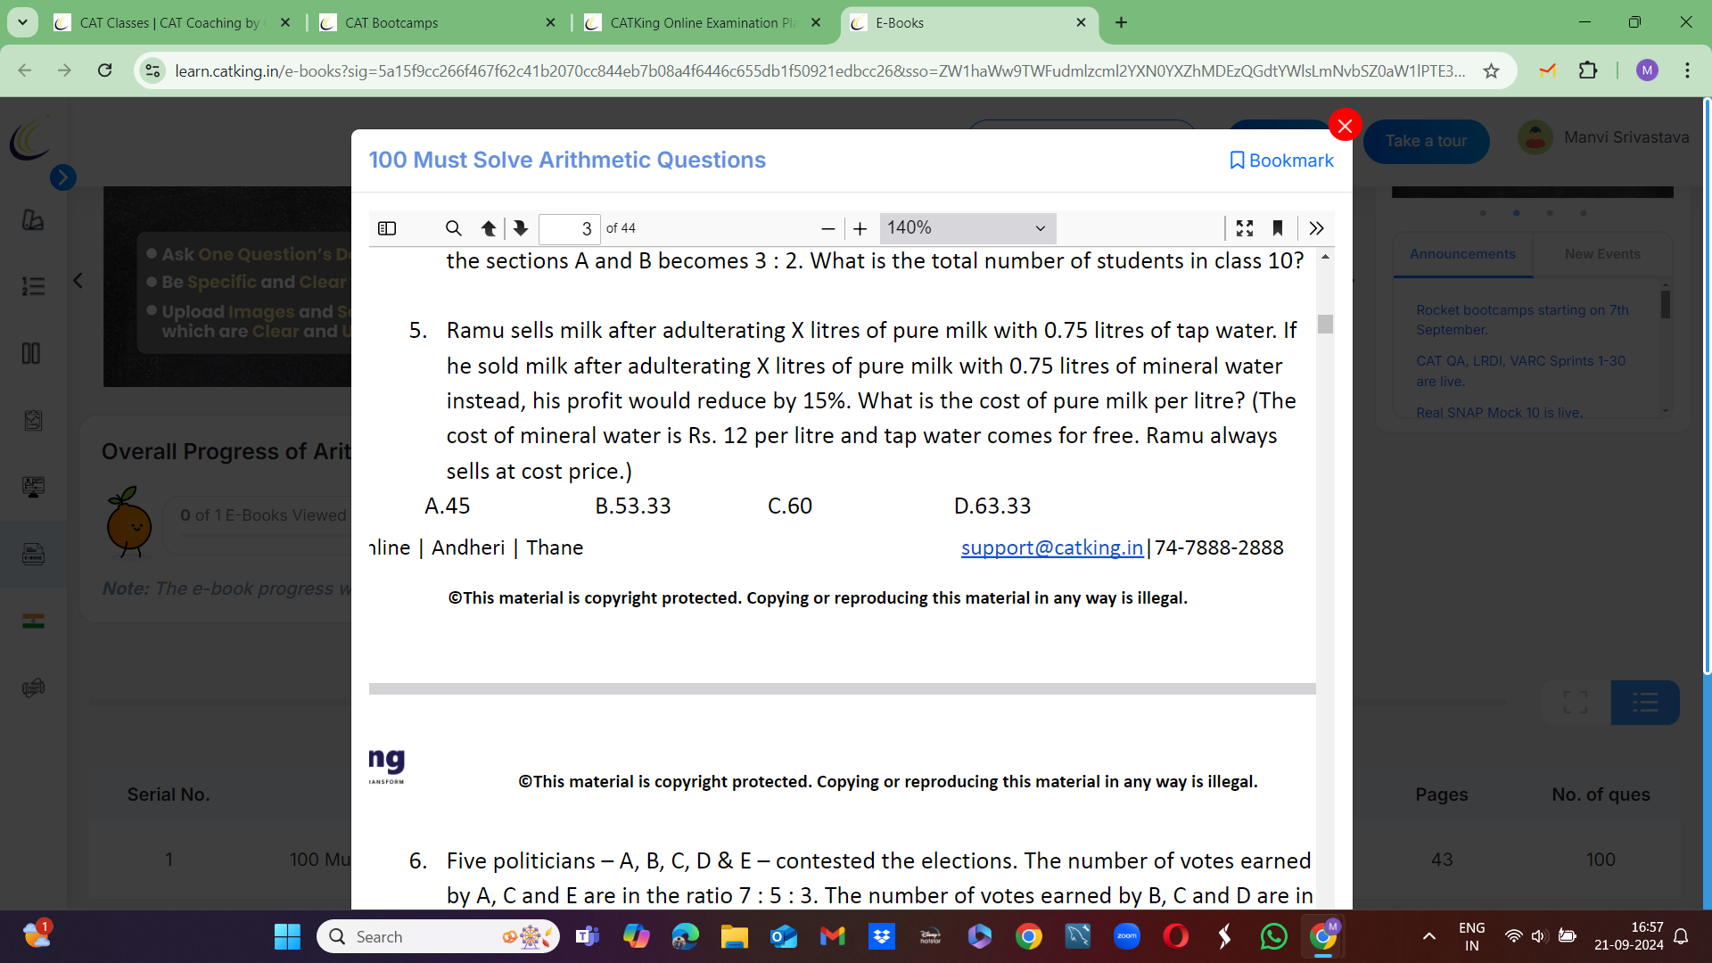This screenshot has height=963, width=1712.
Task: Switch to CAT Bootcamps browser tab
Action: (437, 23)
